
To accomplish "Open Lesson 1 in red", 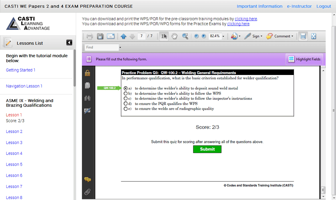I will click(x=14, y=115).
